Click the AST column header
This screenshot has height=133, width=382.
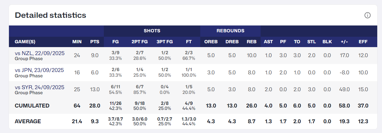268,42
